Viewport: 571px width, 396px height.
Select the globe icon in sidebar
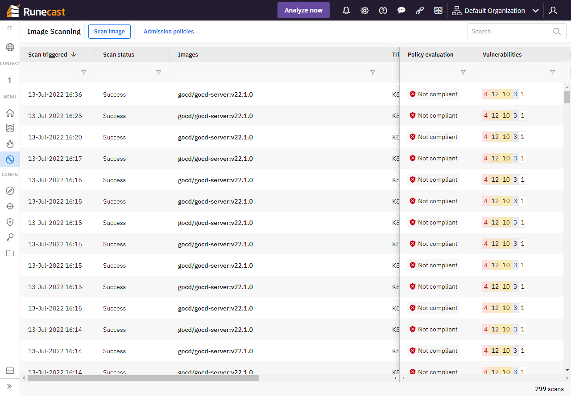click(10, 47)
